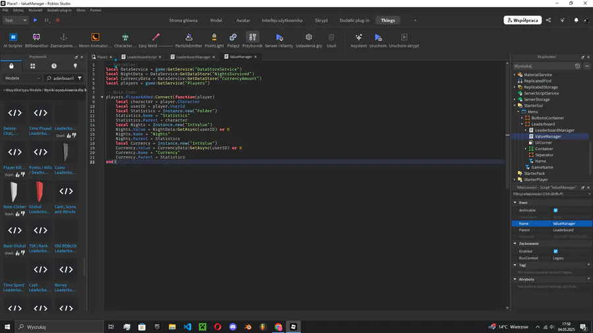This screenshot has width=593, height=333.
Task: Open Explorer filter history icon
Action: point(577,66)
